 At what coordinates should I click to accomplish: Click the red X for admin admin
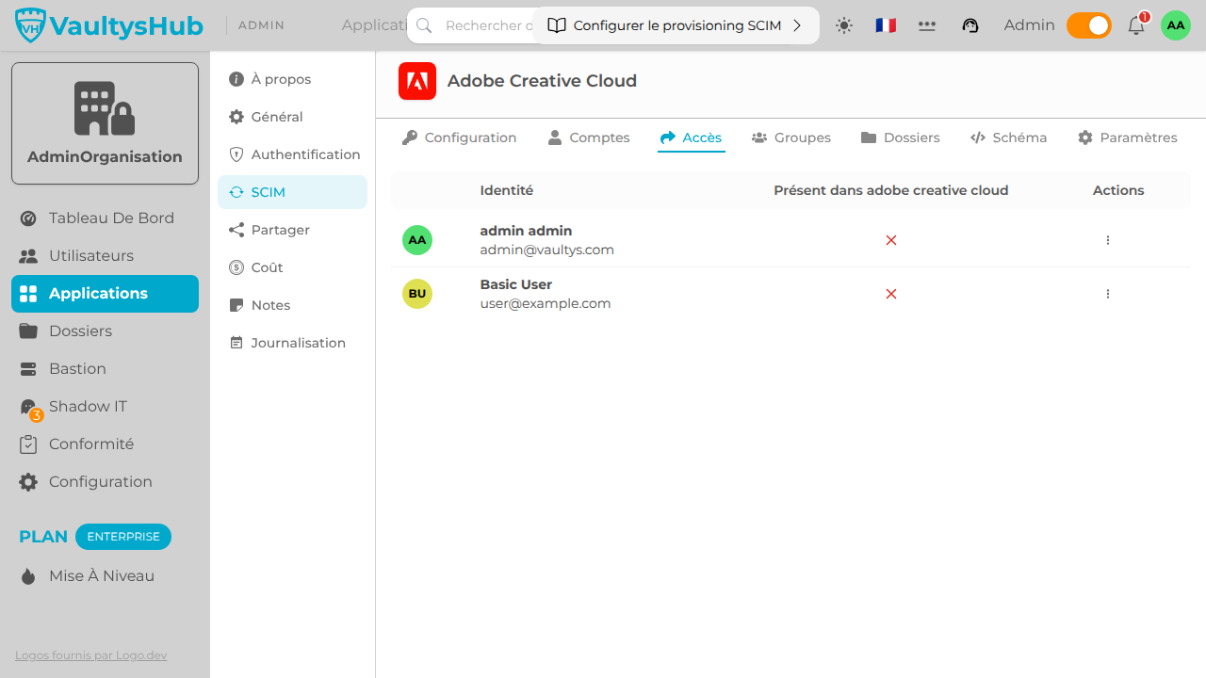coord(891,240)
